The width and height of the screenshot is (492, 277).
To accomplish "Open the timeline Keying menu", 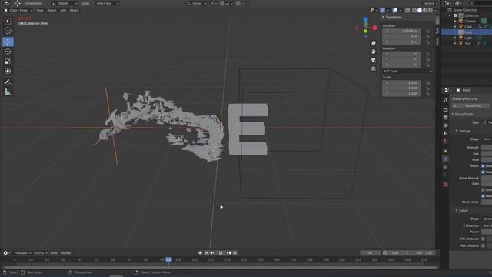I will click(39, 253).
